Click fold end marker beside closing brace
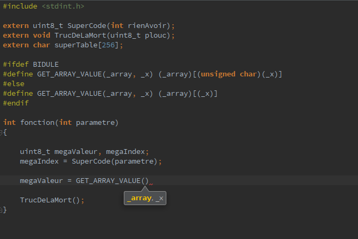This screenshot has height=239, width=358. click(1, 209)
